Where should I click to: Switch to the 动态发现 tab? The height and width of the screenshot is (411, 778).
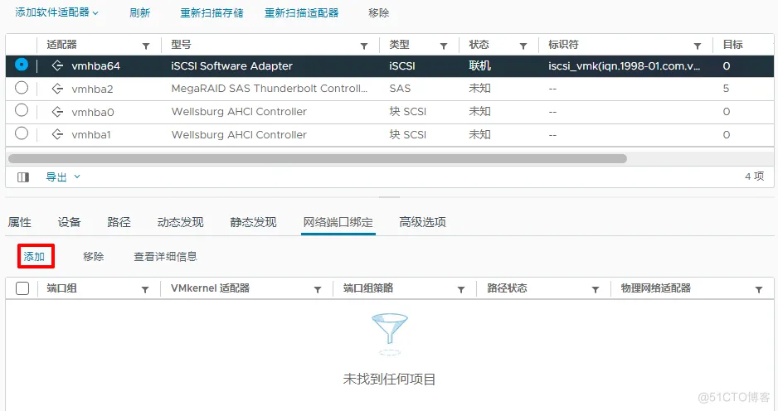pos(180,222)
